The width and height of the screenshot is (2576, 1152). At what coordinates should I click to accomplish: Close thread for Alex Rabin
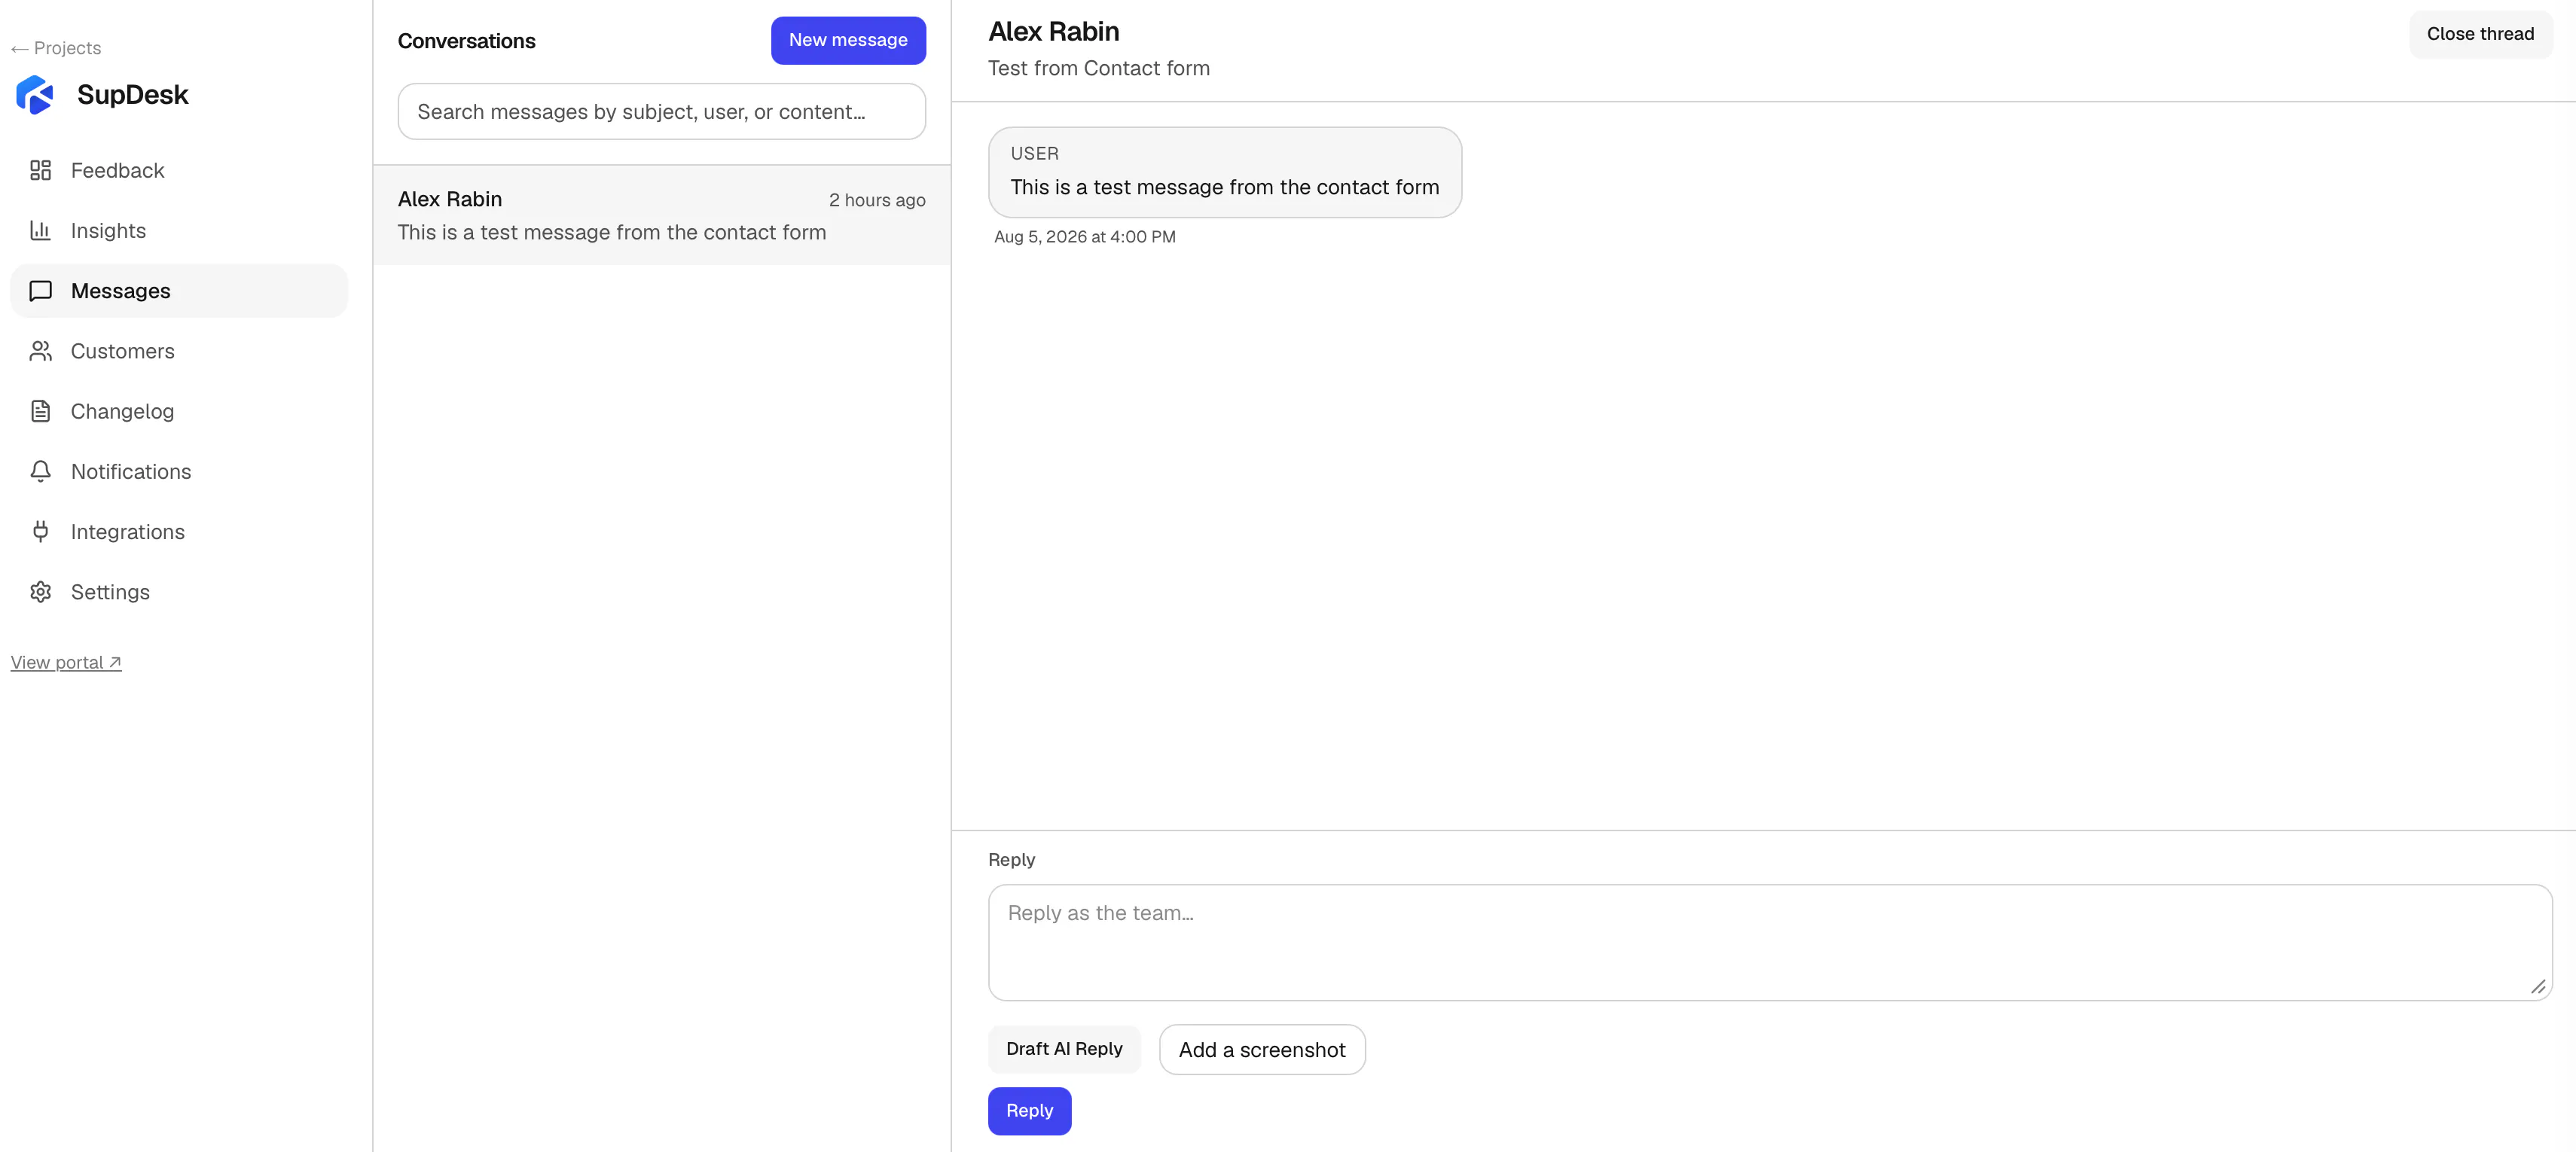point(2480,34)
